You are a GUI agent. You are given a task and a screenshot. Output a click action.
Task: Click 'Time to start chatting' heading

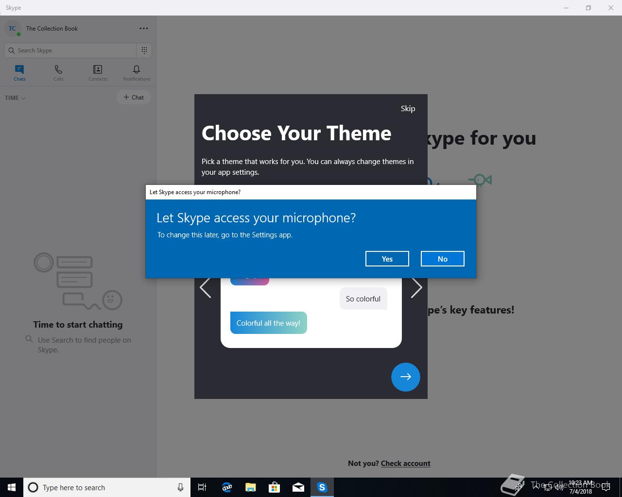pos(78,324)
